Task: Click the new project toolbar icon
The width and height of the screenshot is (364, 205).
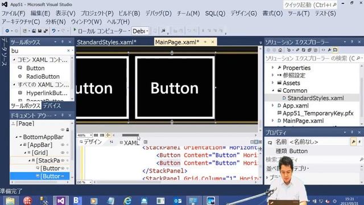Action: click(24, 31)
